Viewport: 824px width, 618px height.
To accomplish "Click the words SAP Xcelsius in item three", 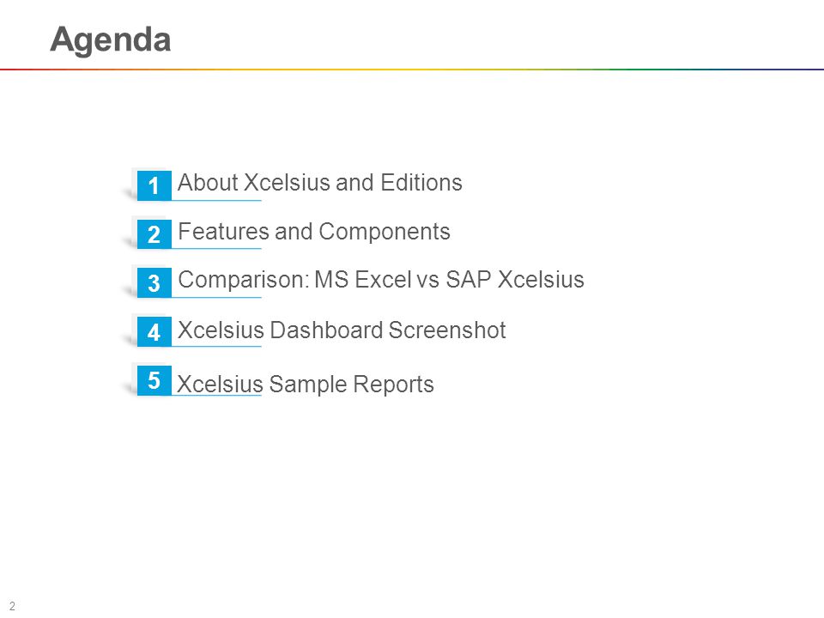I will [x=515, y=280].
